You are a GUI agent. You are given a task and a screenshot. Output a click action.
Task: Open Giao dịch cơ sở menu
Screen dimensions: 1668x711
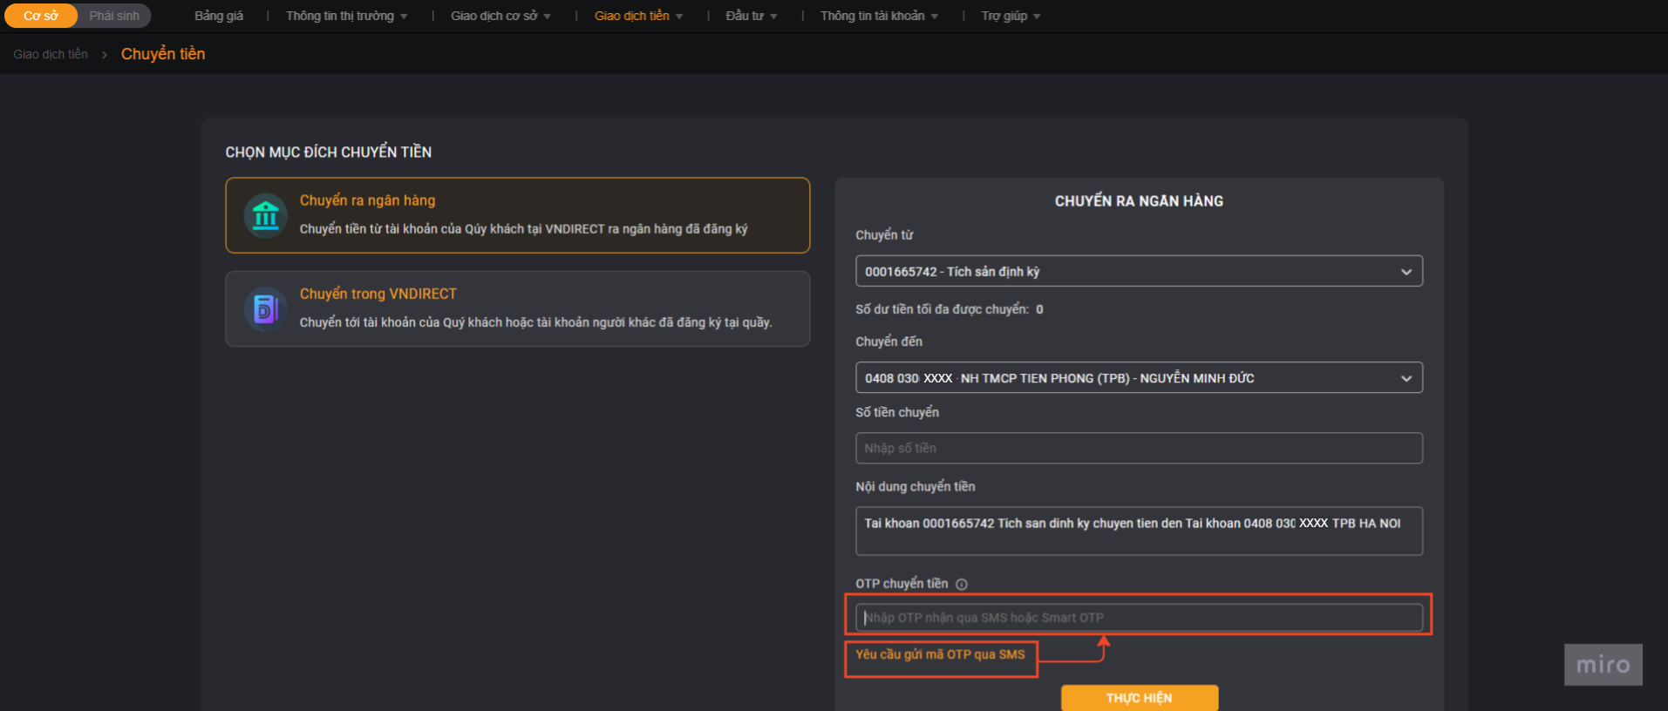click(x=501, y=16)
